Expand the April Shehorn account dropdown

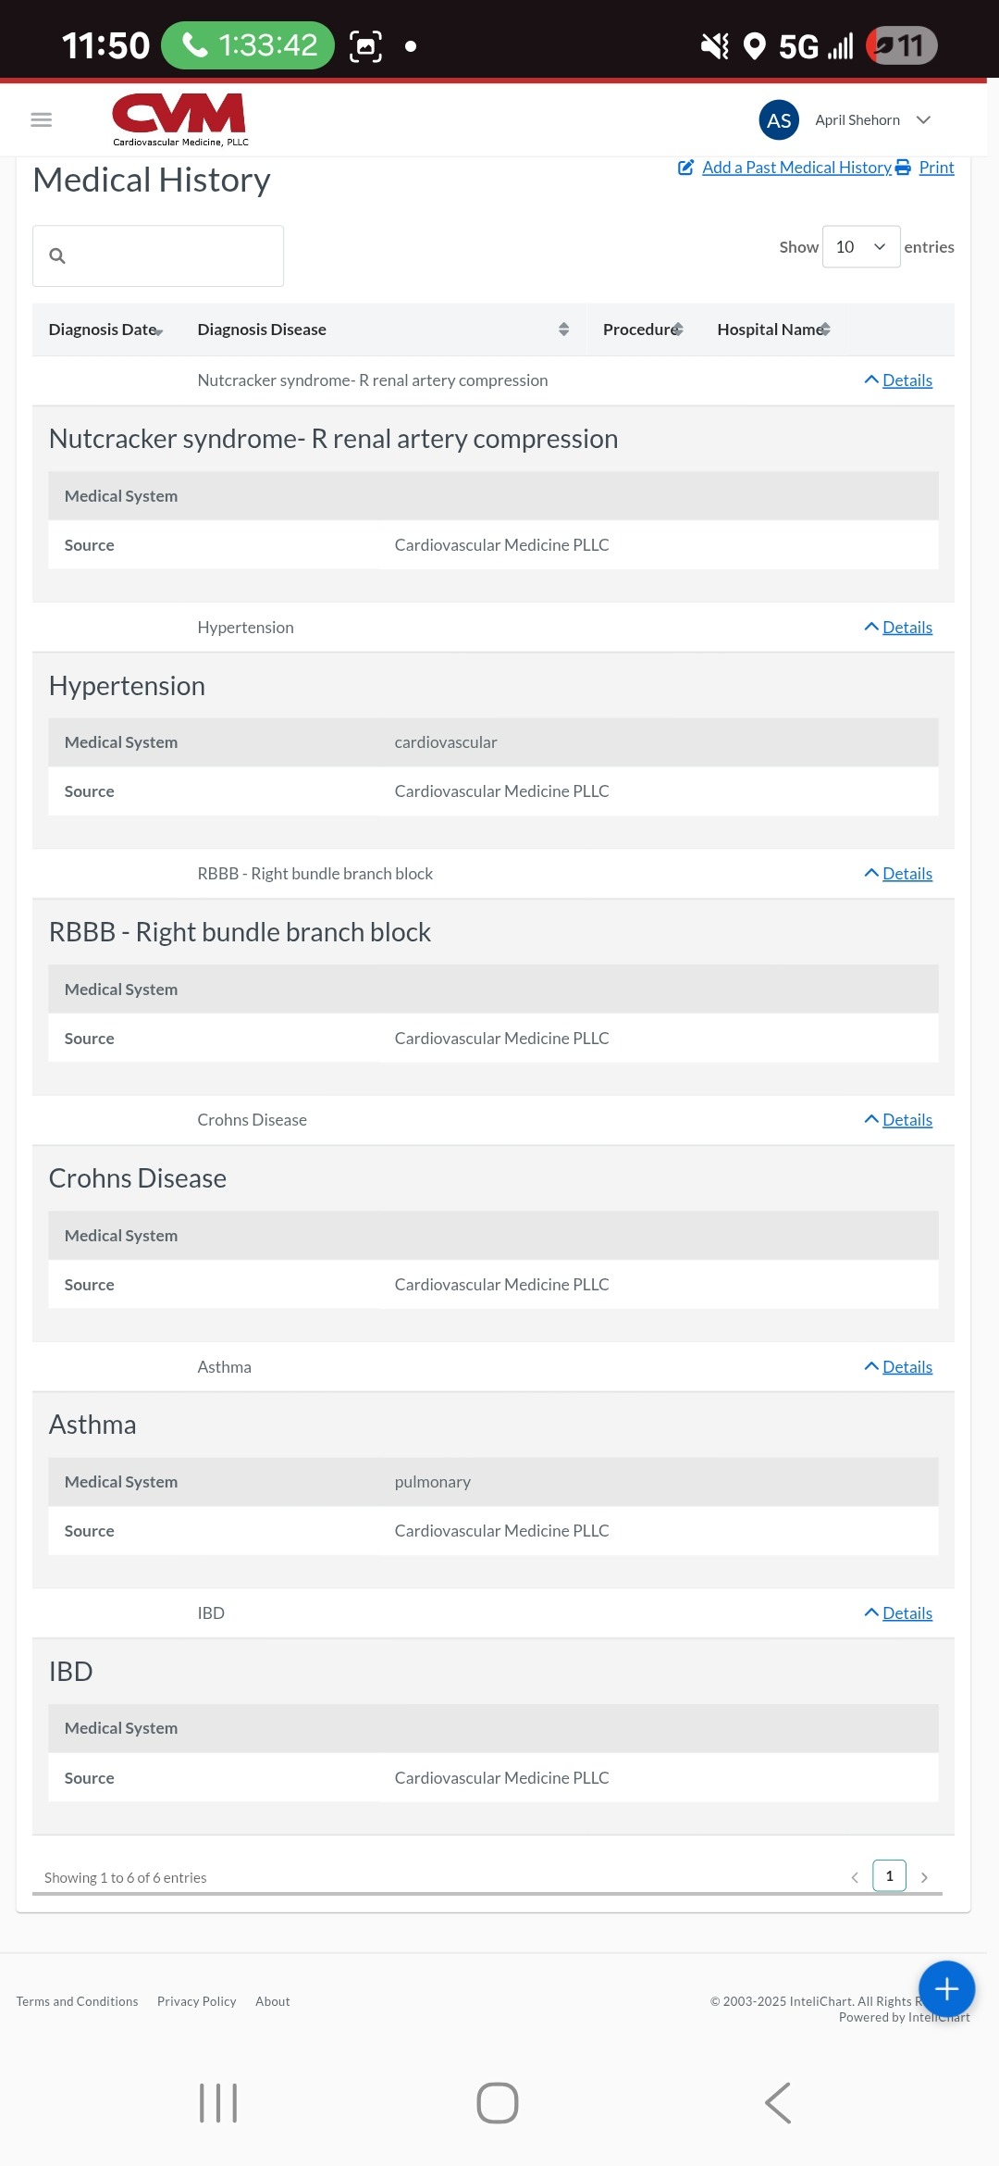(923, 120)
